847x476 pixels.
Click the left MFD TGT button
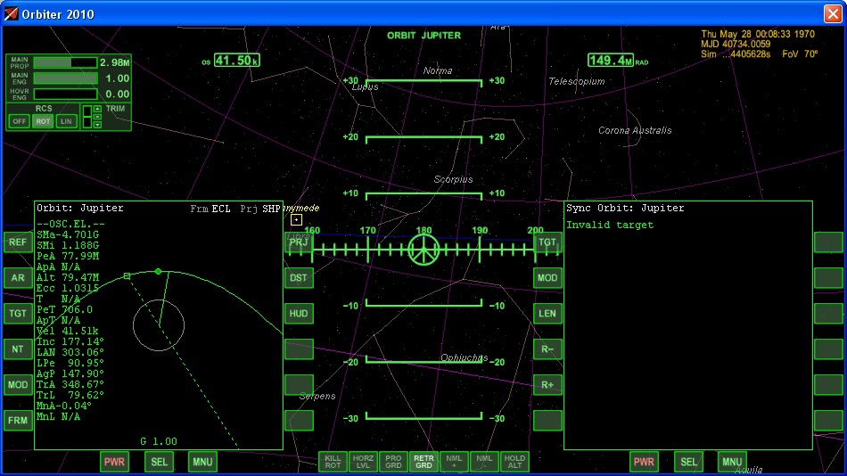(18, 314)
